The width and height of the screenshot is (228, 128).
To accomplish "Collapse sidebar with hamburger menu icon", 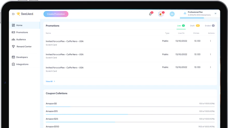I will coord(13,14).
